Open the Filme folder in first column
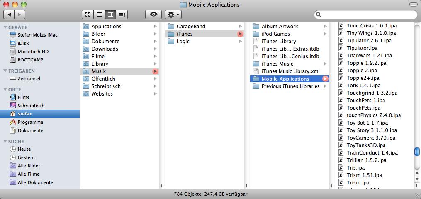 pos(120,57)
